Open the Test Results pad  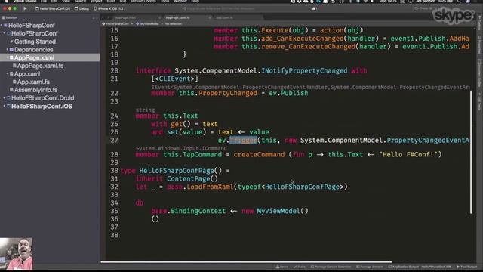[x=466, y=267]
